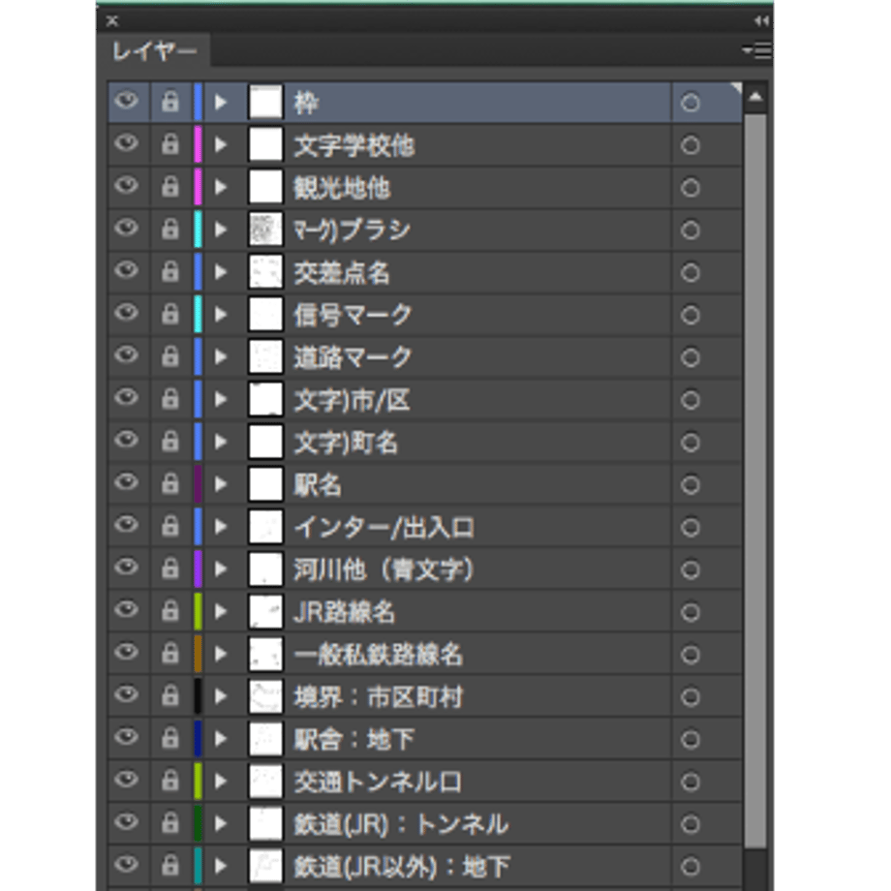The height and width of the screenshot is (891, 891).
Task: Unlock the 一般私鉄路線名 layer
Action: (169, 654)
